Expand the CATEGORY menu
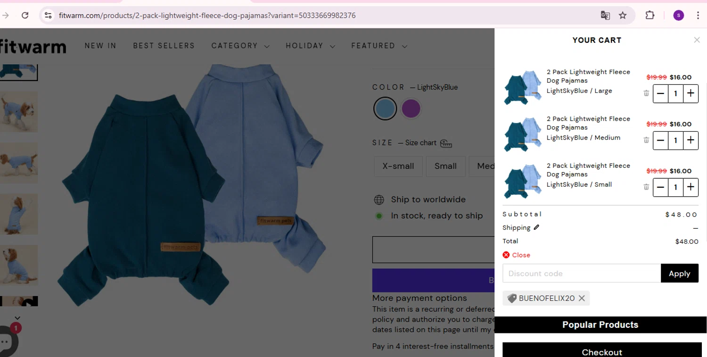Screen dimensions: 707x357 (240, 46)
